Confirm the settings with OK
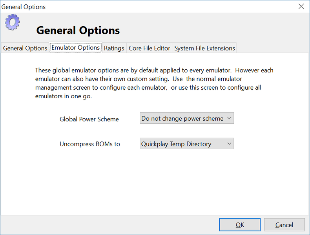The image size is (310, 235). pyautogui.click(x=240, y=225)
